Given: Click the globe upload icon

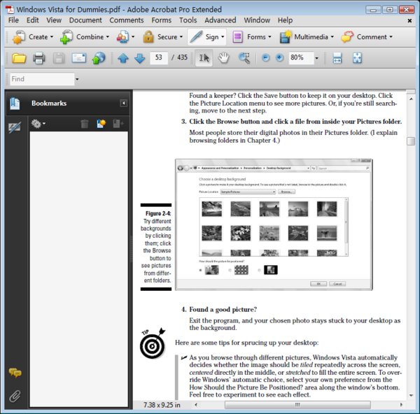Looking at the screenshot, I should pos(99,58).
